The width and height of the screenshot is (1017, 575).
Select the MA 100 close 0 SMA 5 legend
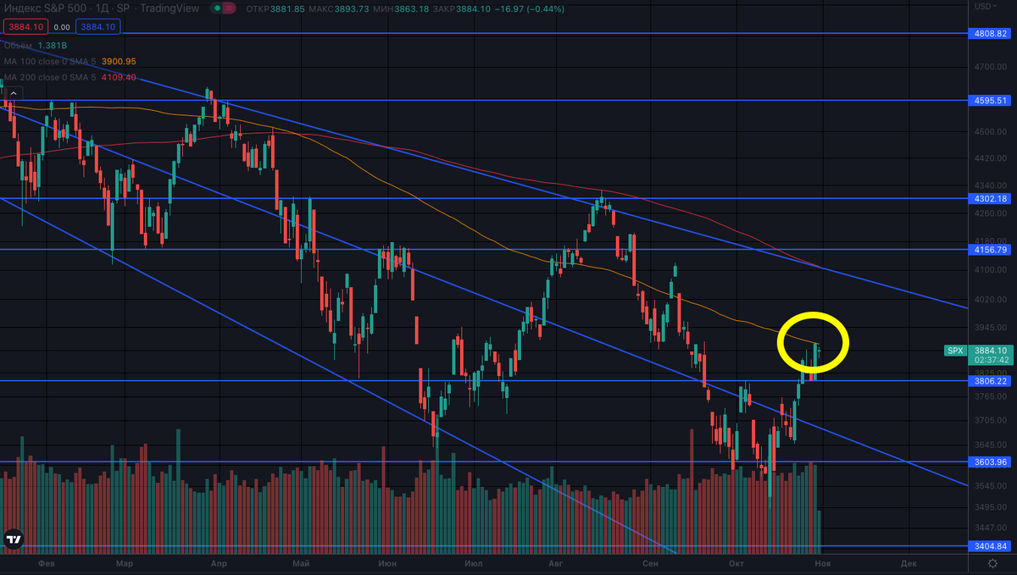50,61
